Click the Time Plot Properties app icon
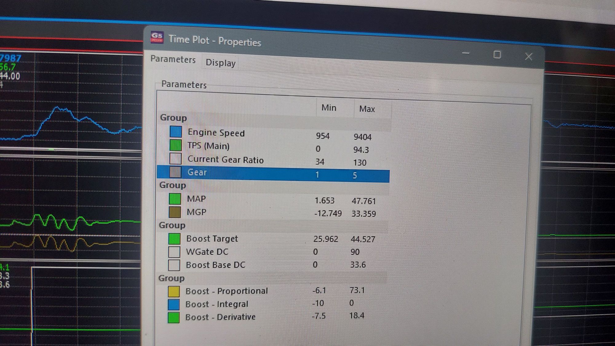This screenshot has width=615, height=346. (x=157, y=37)
